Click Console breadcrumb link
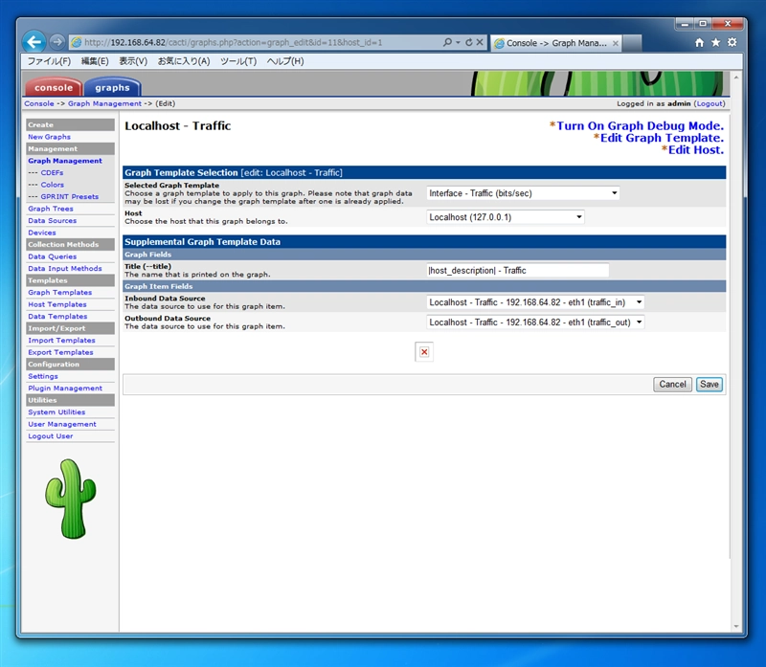The image size is (766, 667). [x=39, y=103]
